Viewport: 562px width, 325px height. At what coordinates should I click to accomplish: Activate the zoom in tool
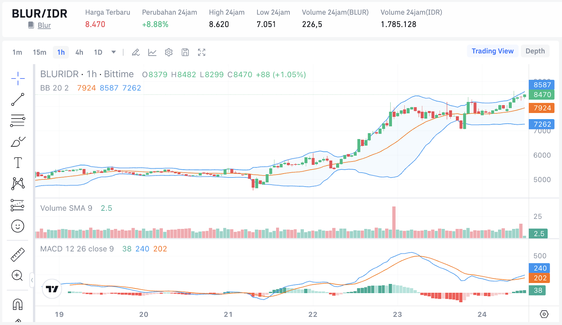click(17, 276)
